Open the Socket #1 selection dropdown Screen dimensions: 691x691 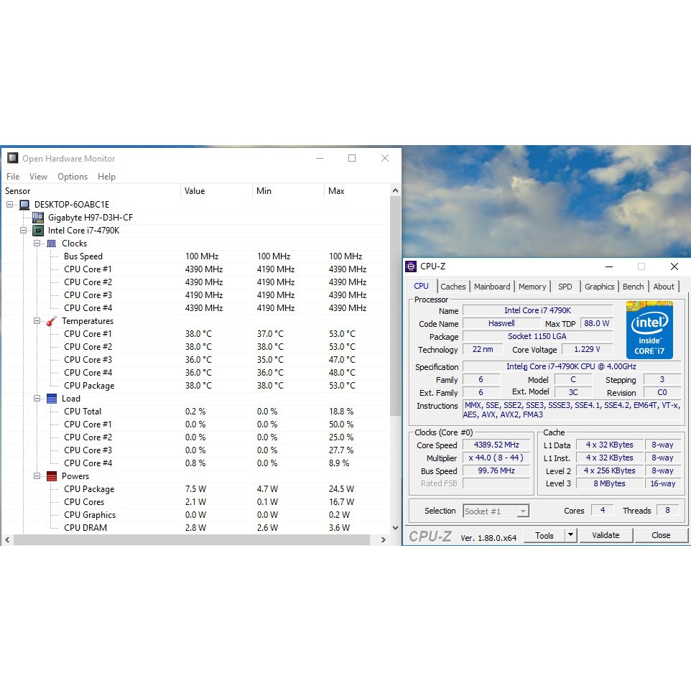pos(523,511)
